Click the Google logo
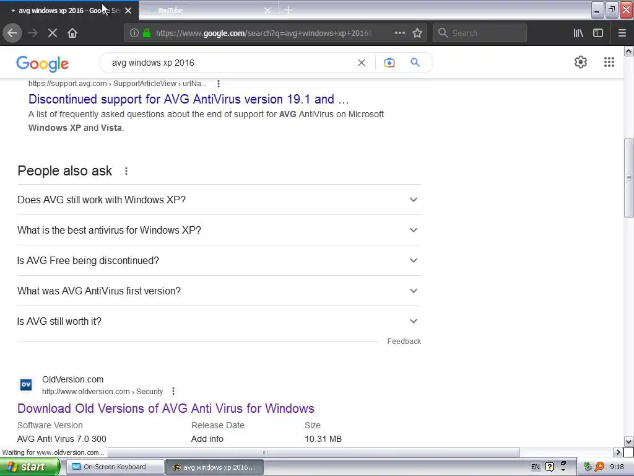Viewport: 634px width, 476px height. [x=43, y=64]
